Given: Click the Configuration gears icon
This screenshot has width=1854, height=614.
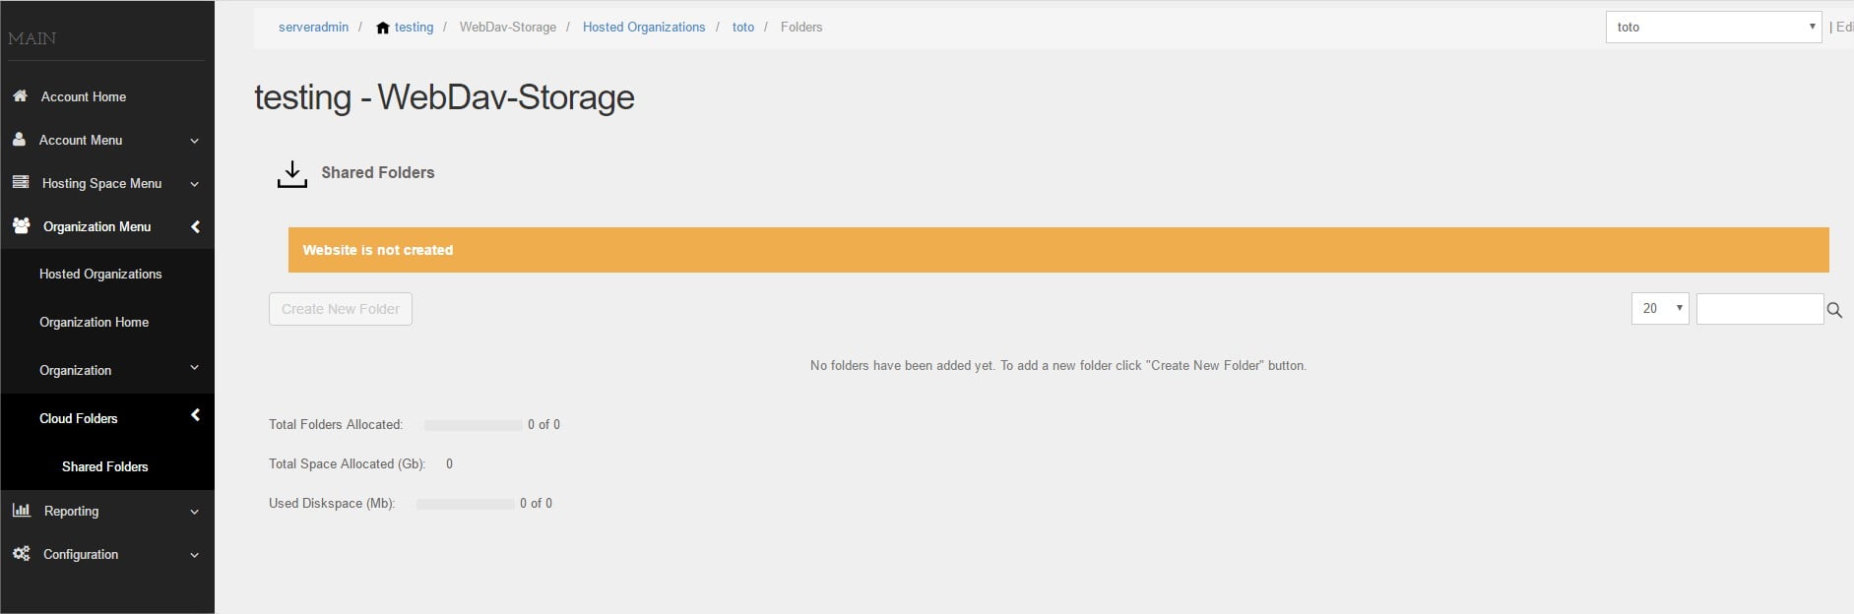Looking at the screenshot, I should [x=22, y=554].
